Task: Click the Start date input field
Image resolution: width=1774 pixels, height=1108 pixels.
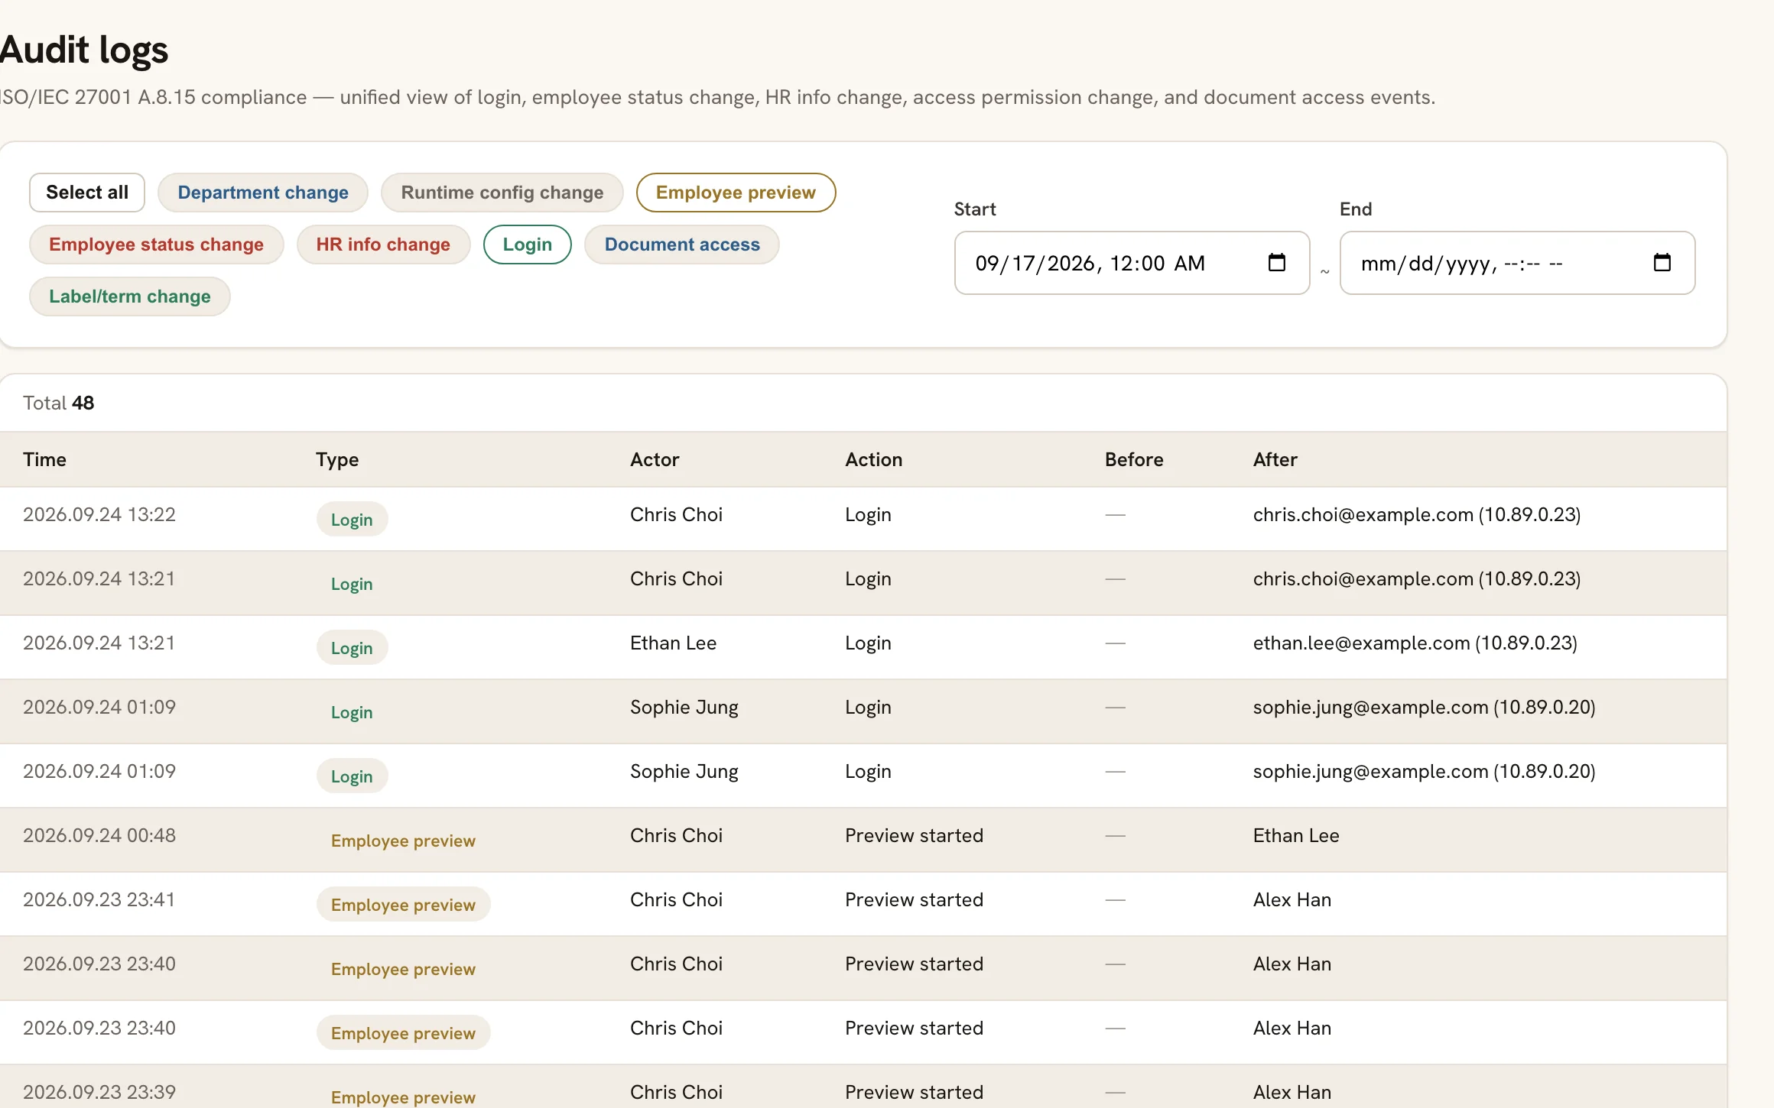Action: pos(1132,263)
